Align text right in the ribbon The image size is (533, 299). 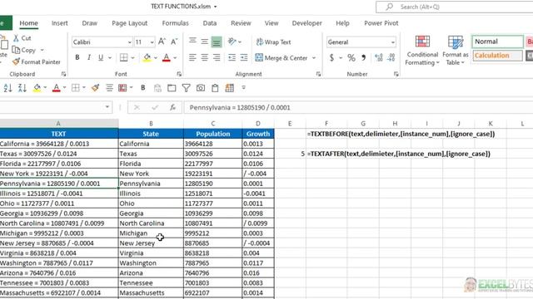click(217, 57)
